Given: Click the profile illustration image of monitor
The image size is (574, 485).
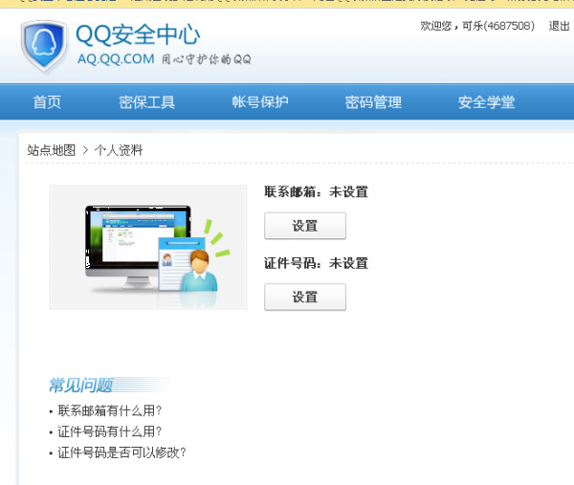Looking at the screenshot, I should click(x=148, y=247).
